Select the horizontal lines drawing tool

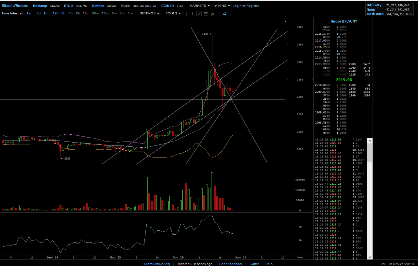click(206, 14)
